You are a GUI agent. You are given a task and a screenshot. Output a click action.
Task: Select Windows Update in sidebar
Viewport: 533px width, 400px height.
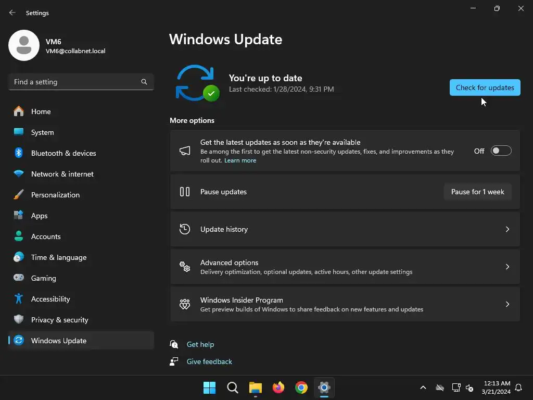pyautogui.click(x=81, y=341)
